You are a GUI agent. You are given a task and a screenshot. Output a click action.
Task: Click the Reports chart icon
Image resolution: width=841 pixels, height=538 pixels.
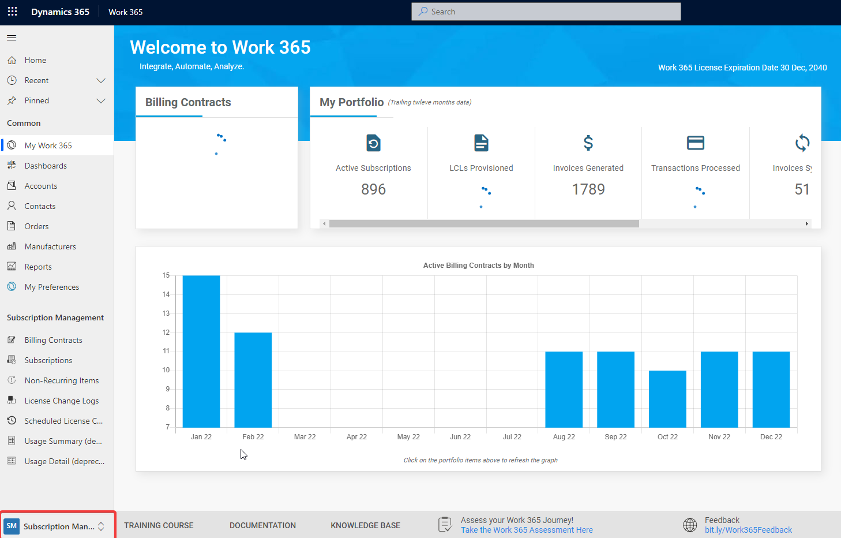click(12, 267)
